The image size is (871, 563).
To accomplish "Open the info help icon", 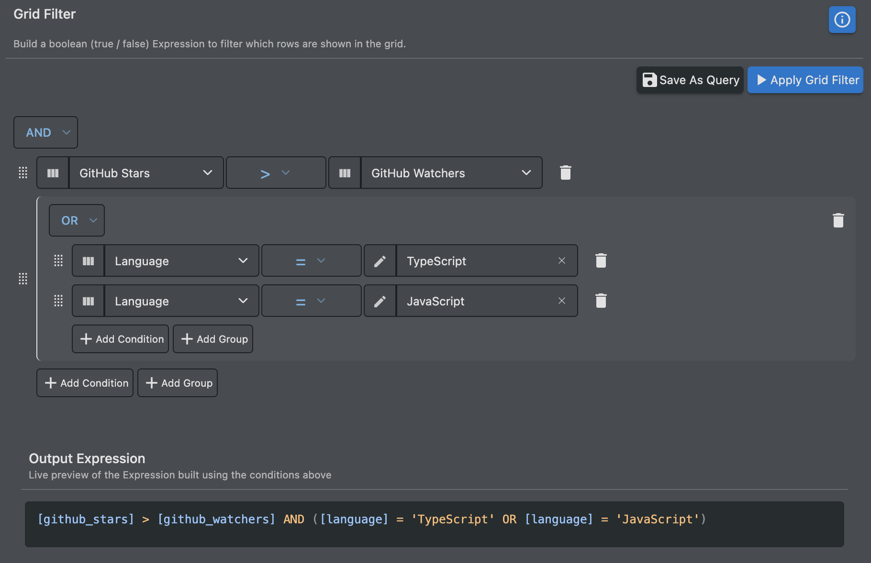I will 842,20.
